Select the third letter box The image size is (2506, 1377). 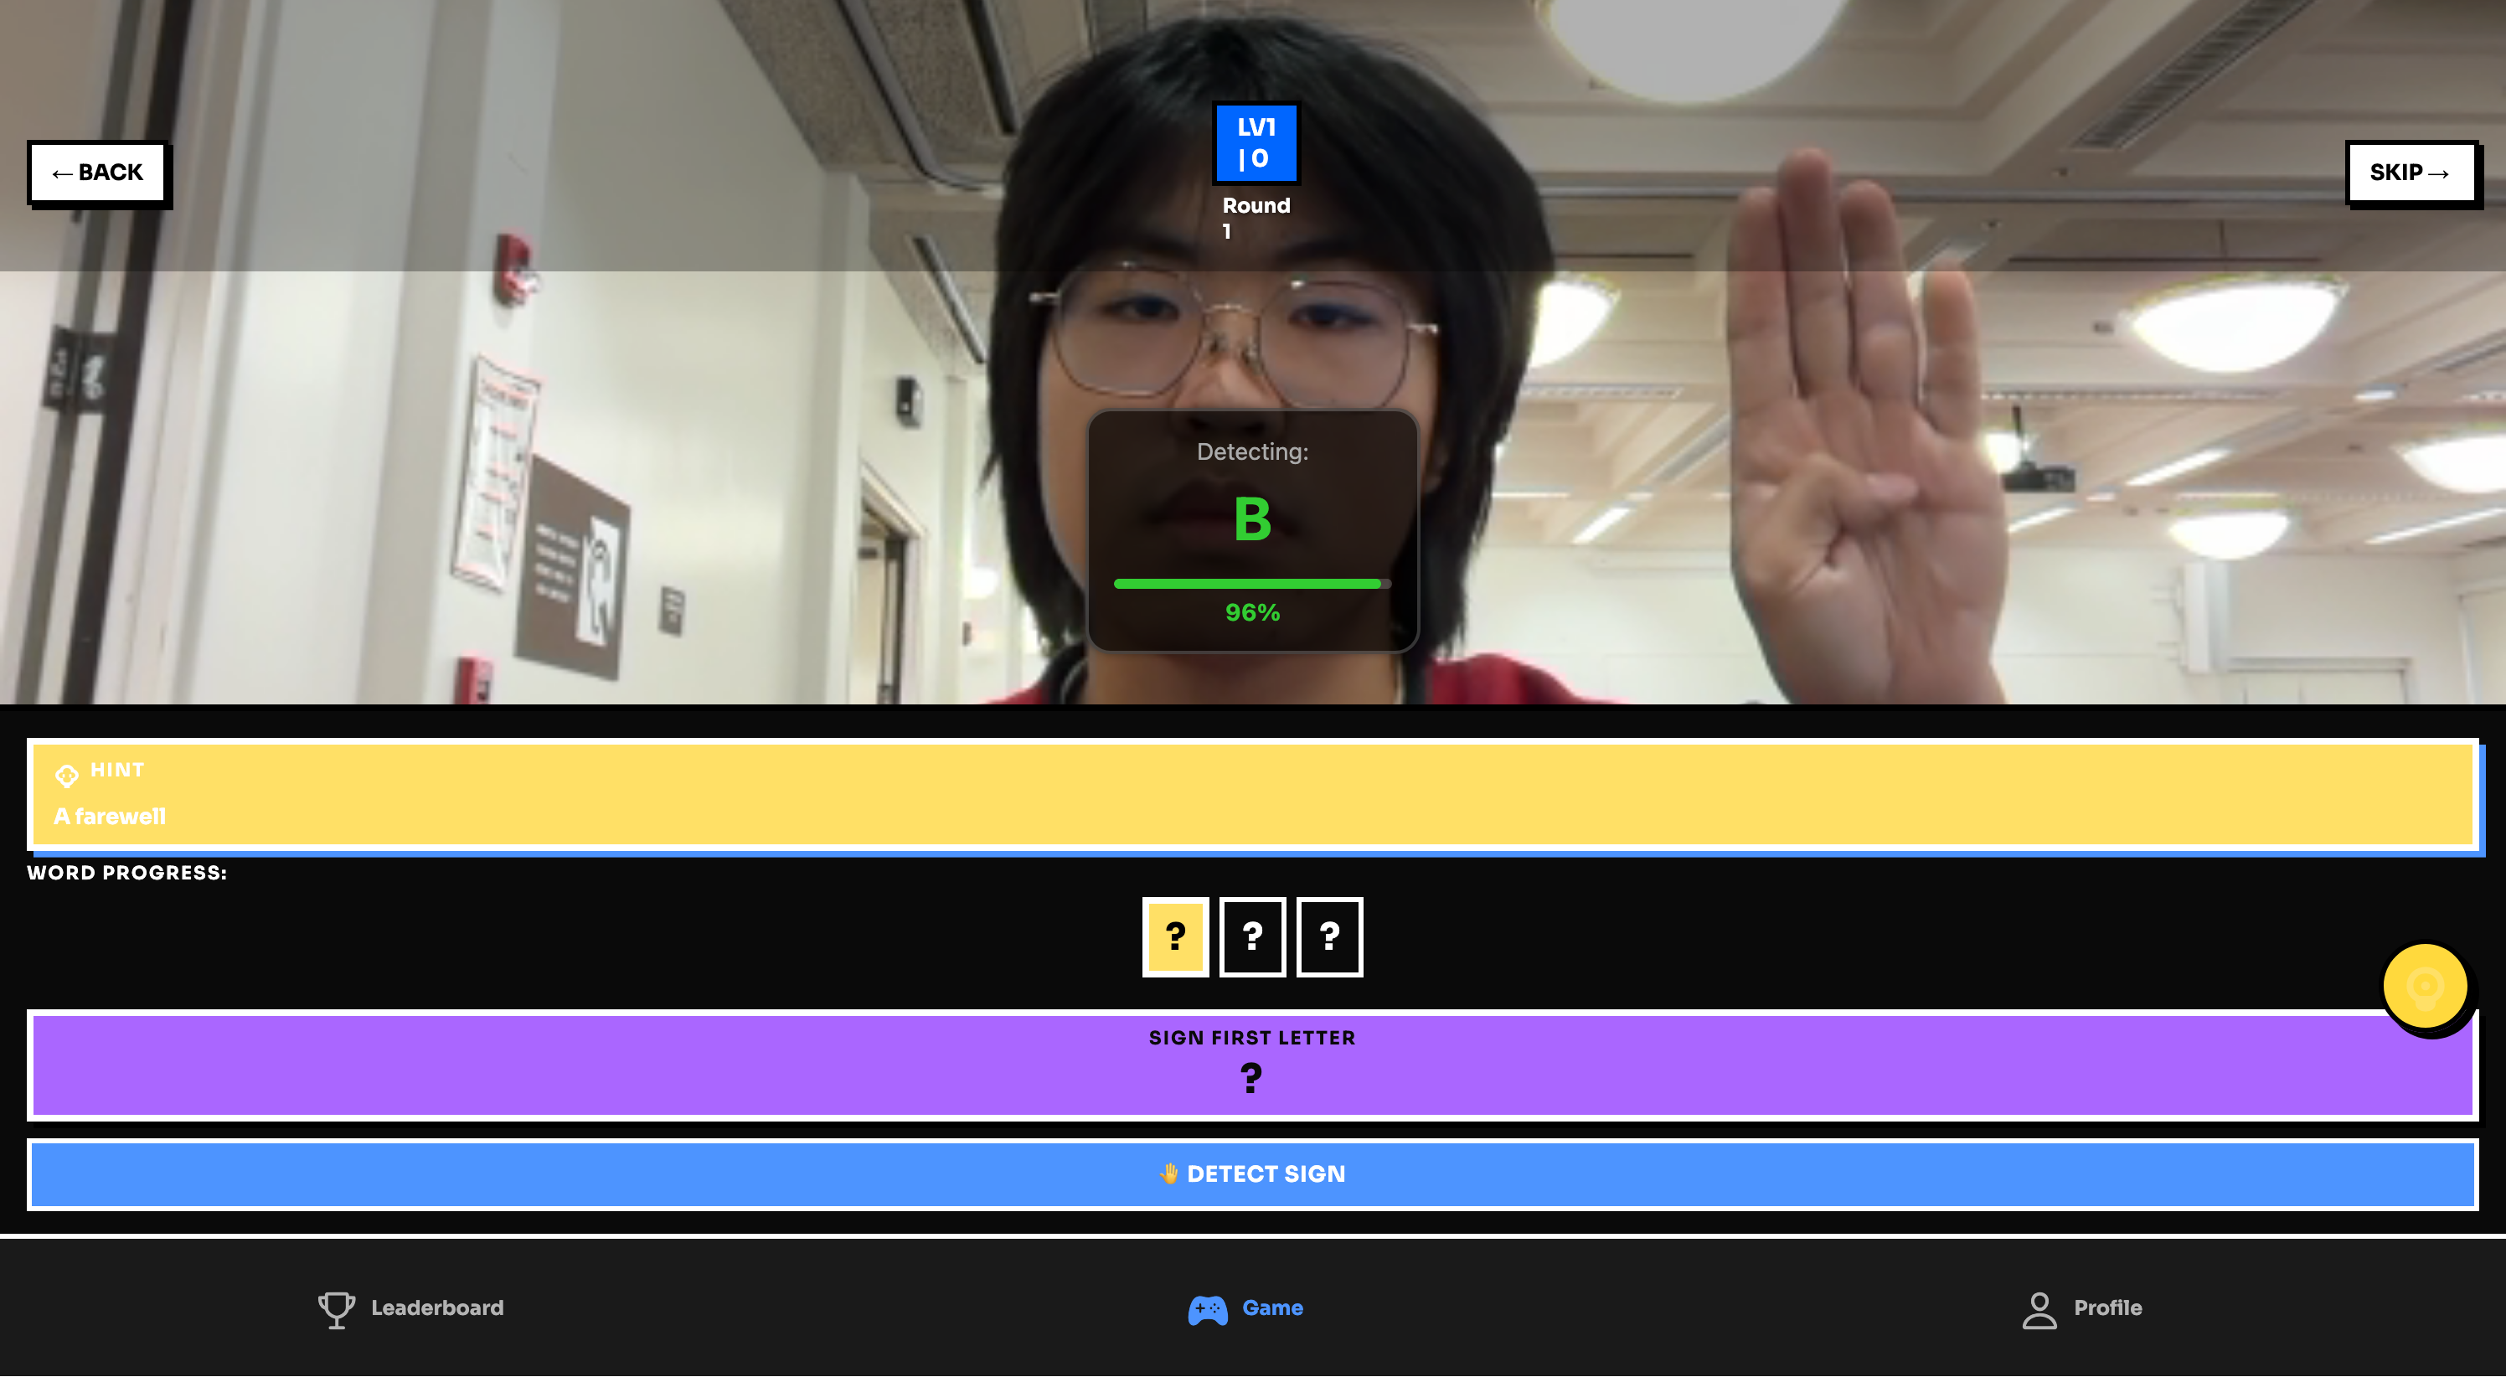(x=1329, y=936)
